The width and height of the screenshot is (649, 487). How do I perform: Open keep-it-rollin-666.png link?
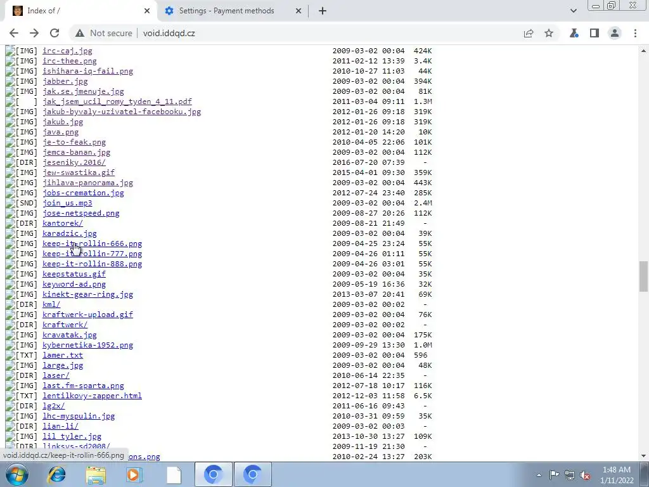pyautogui.click(x=93, y=243)
